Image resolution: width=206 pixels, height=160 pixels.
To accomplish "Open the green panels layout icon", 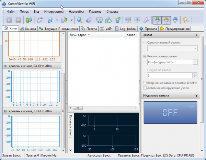I will tap(29, 20).
